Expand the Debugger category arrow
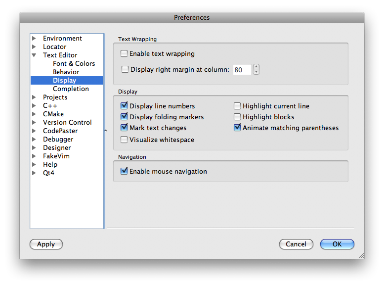384x286 pixels. [34, 140]
